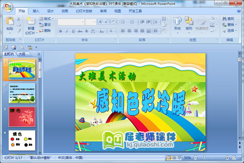Toggle underline formatting

coord(73,31)
